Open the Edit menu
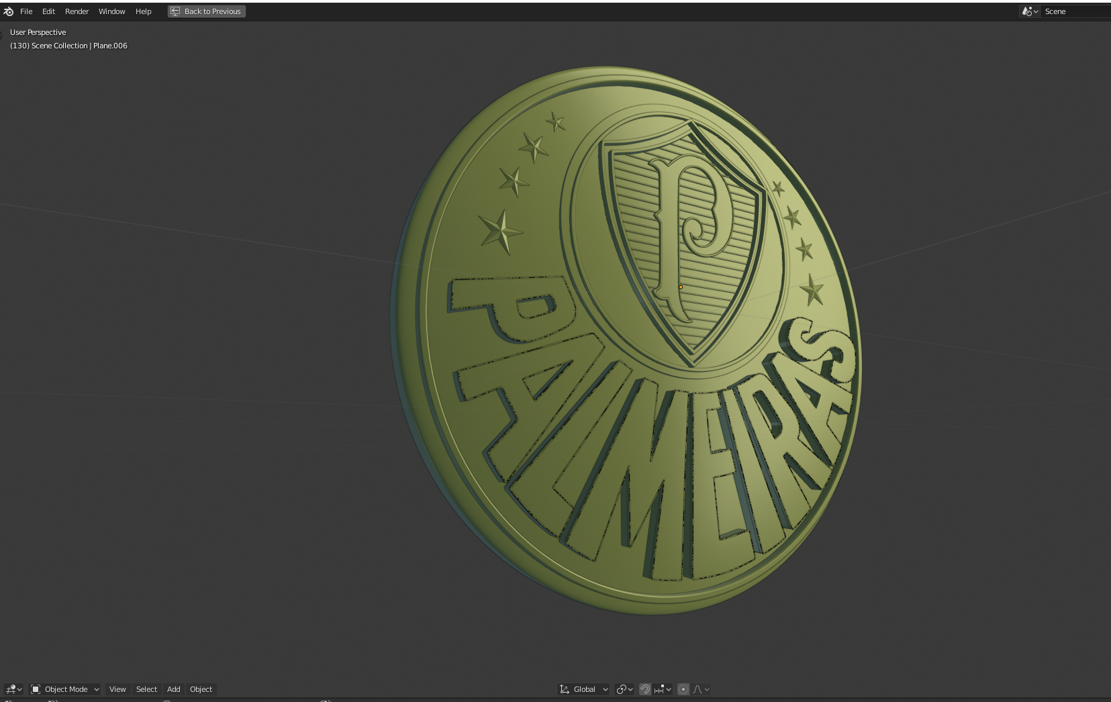The height and width of the screenshot is (702, 1111). pyautogui.click(x=48, y=11)
